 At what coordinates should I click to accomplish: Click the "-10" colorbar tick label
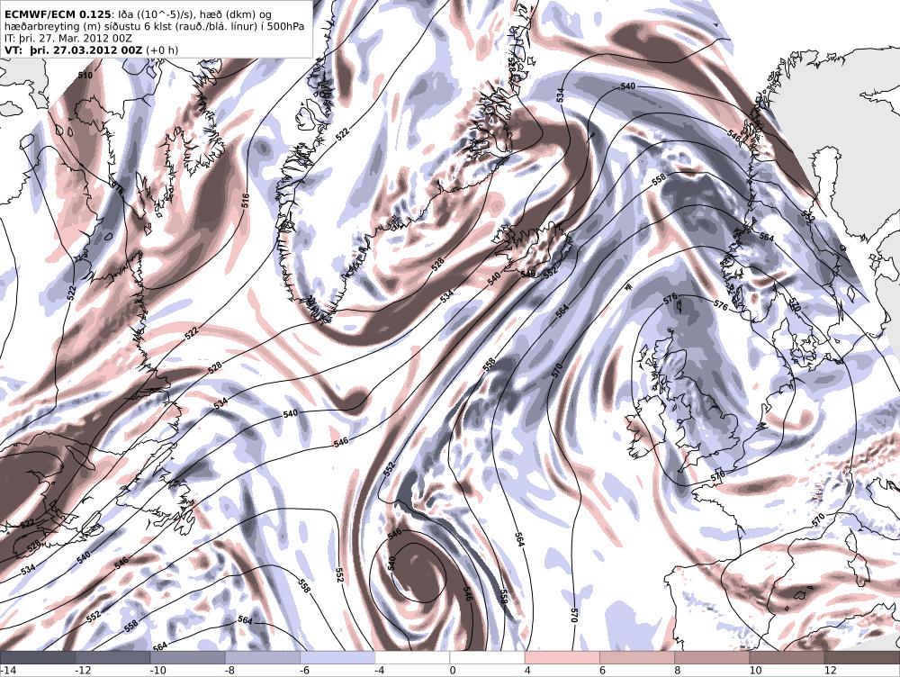[157, 670]
